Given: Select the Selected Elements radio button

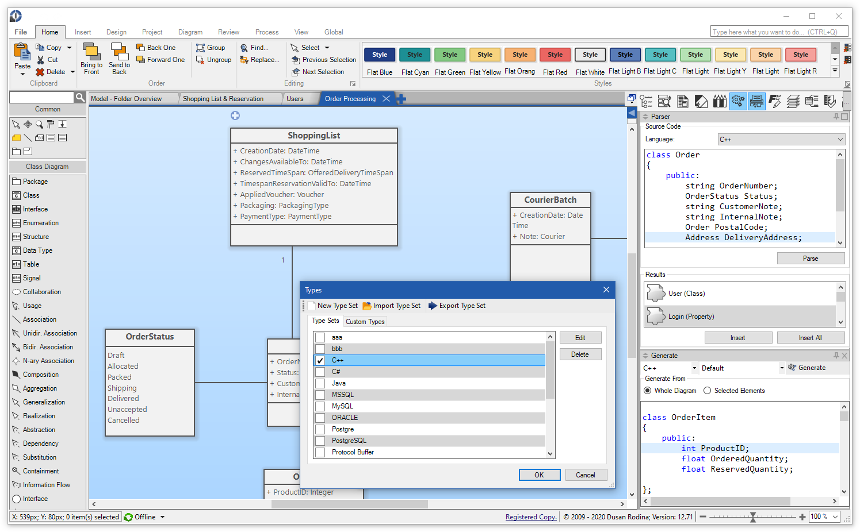Looking at the screenshot, I should click(x=708, y=391).
